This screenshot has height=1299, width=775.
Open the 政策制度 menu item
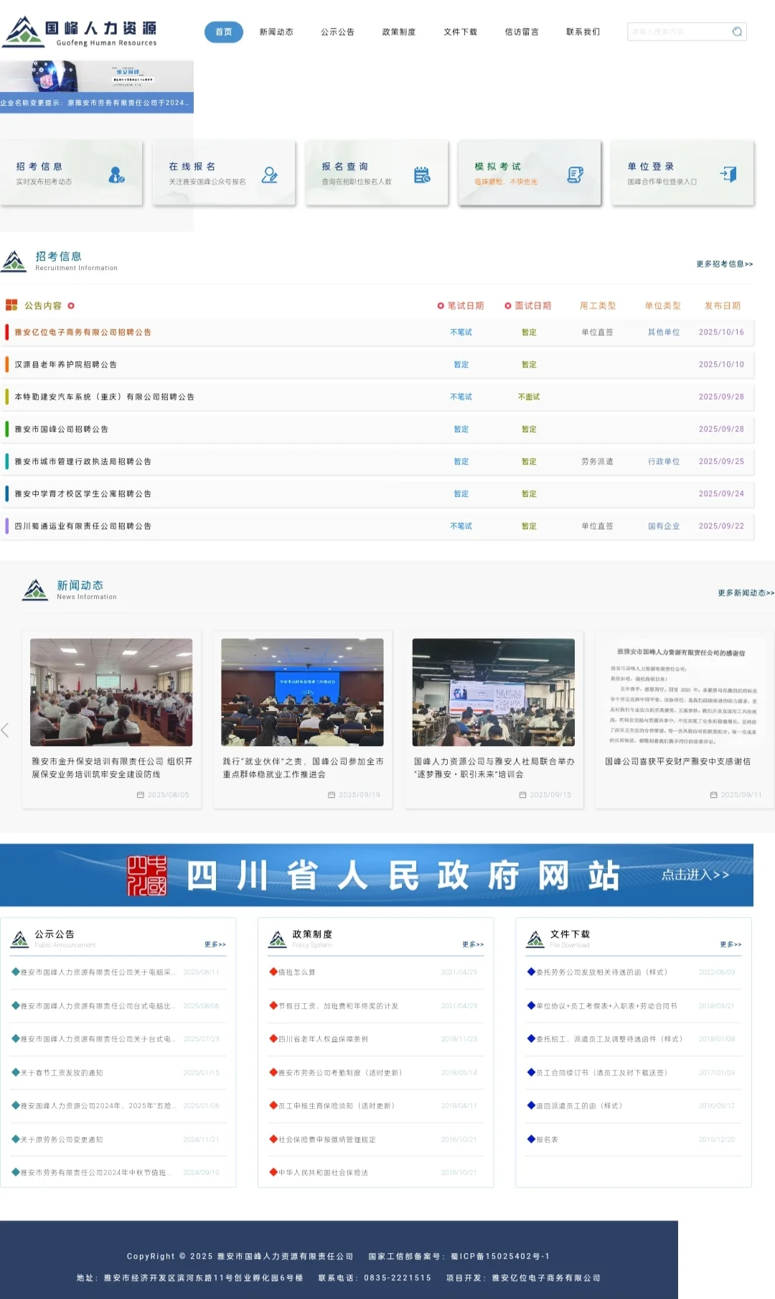pos(399,32)
